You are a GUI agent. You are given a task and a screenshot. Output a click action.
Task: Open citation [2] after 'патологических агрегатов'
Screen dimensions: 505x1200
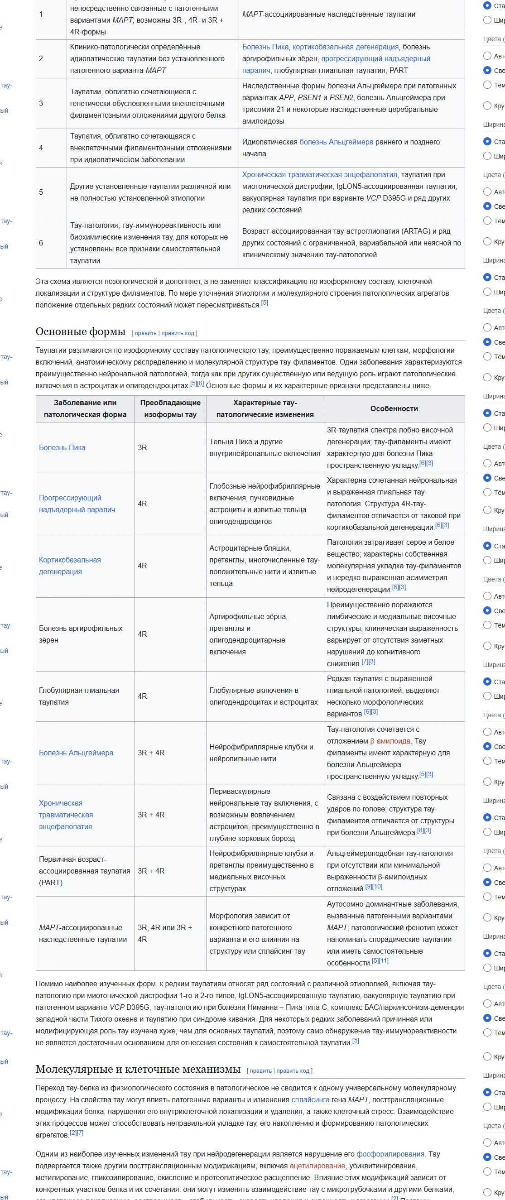click(73, 1133)
